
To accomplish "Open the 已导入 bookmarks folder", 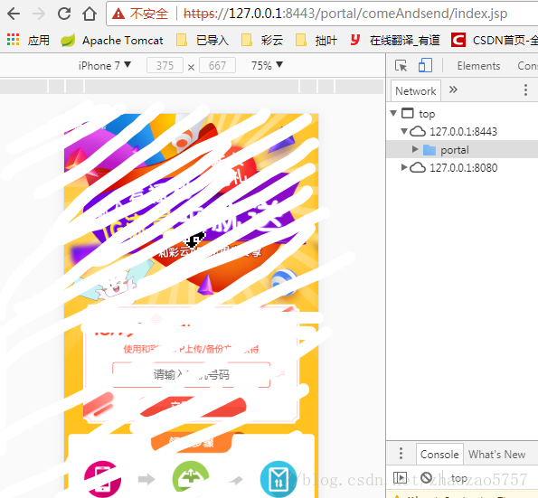I will (x=203, y=41).
